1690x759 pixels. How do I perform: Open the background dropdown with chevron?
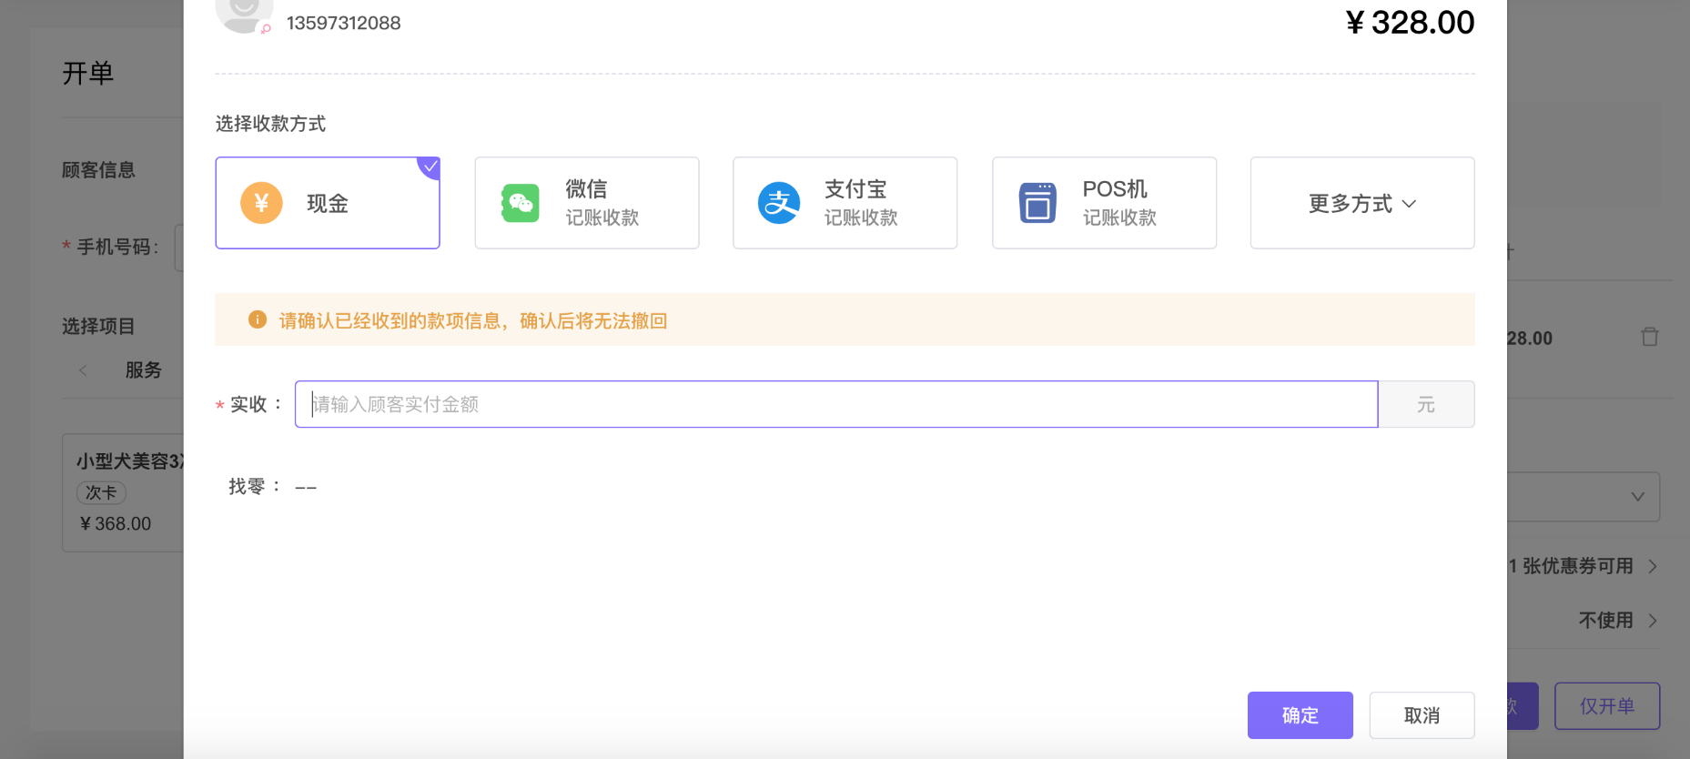point(1584,497)
